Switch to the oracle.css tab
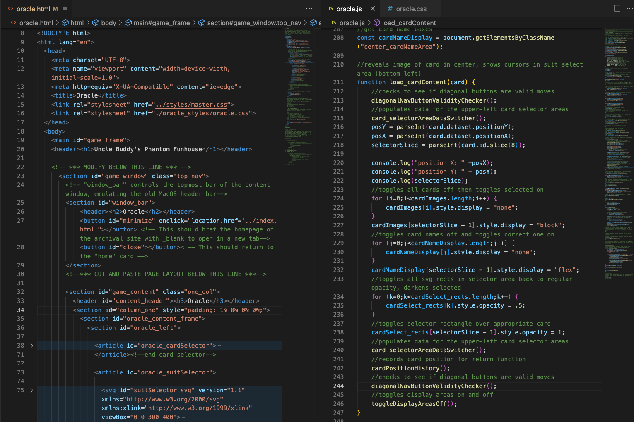Screen dimensions: 634x422 [411, 9]
